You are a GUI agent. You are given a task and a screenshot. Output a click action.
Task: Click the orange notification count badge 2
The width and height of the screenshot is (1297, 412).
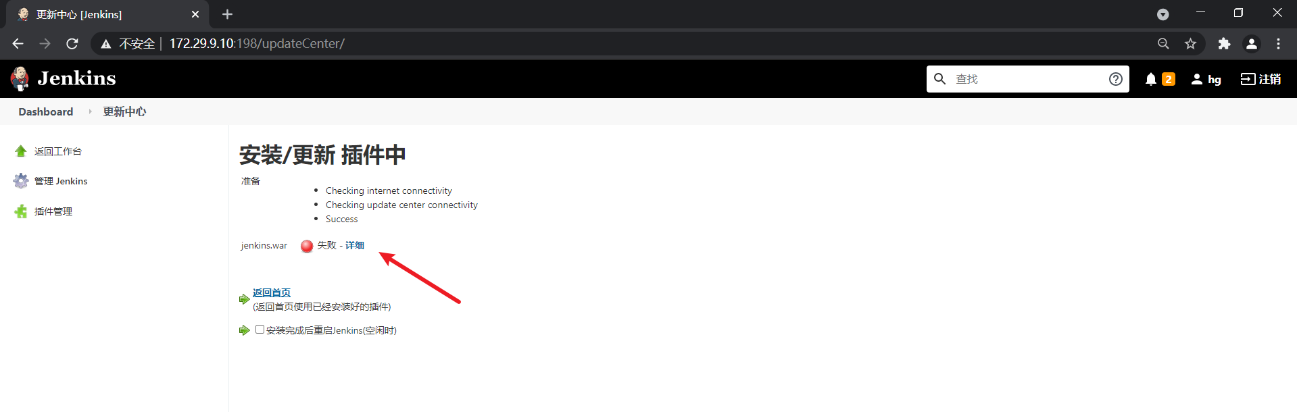point(1169,79)
